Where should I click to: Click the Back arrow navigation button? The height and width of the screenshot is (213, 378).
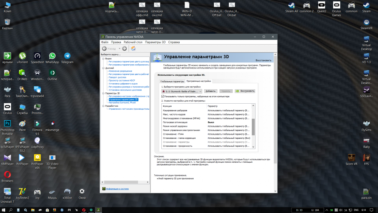105,48
